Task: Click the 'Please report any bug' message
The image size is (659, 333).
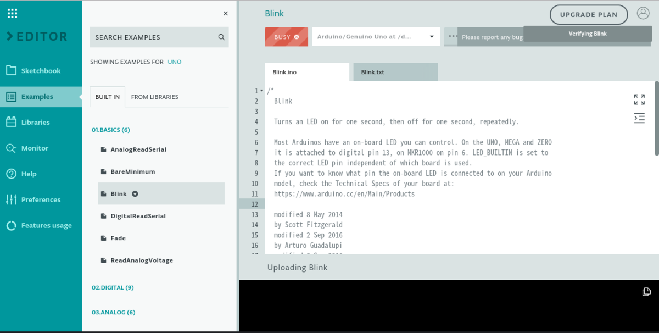Action: (492, 37)
